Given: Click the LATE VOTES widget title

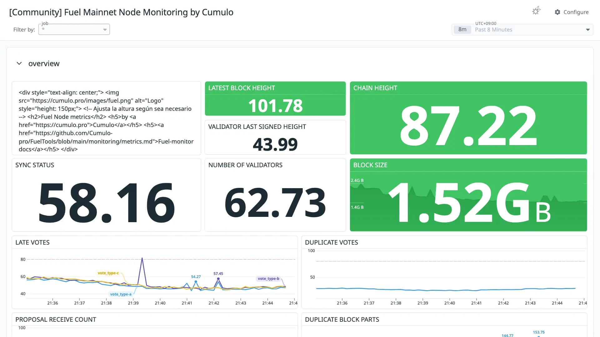Looking at the screenshot, I should tap(32, 242).
